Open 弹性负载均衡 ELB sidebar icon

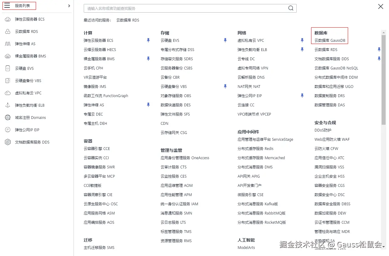coord(8,105)
